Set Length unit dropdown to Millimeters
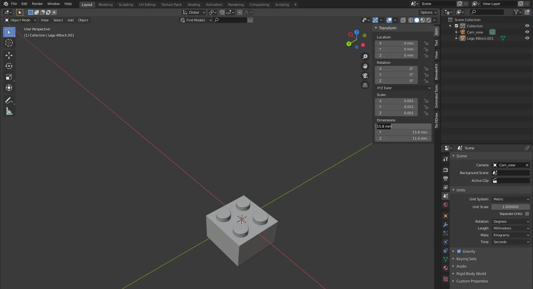Viewport: 533px width, 289px height. pyautogui.click(x=511, y=228)
